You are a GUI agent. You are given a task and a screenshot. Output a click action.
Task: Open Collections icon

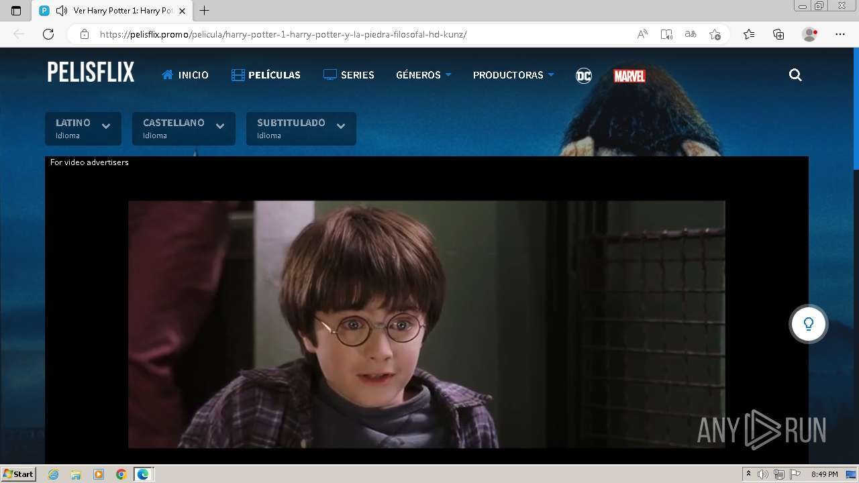(x=778, y=34)
